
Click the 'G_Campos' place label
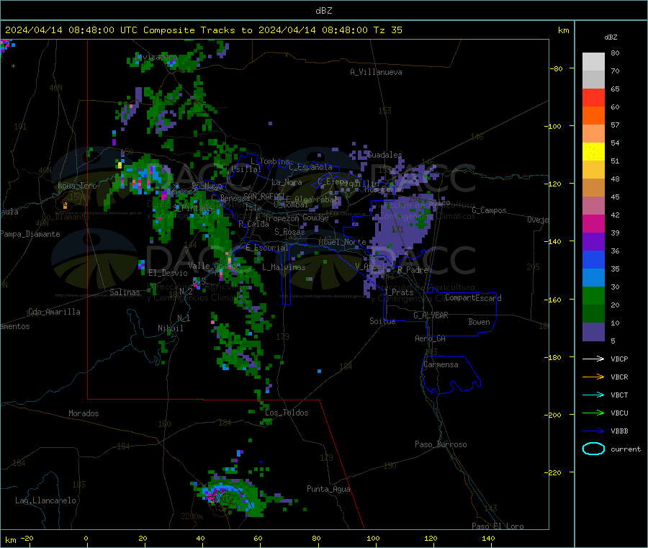tap(489, 210)
